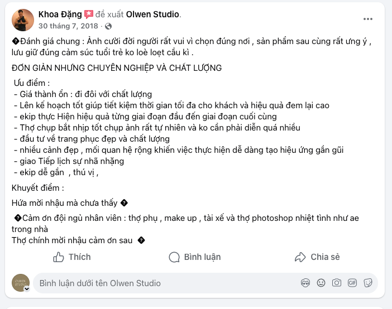Image resolution: width=392 pixels, height=309 pixels.
Task: Open the GIF picker in comment box
Action: (352, 283)
